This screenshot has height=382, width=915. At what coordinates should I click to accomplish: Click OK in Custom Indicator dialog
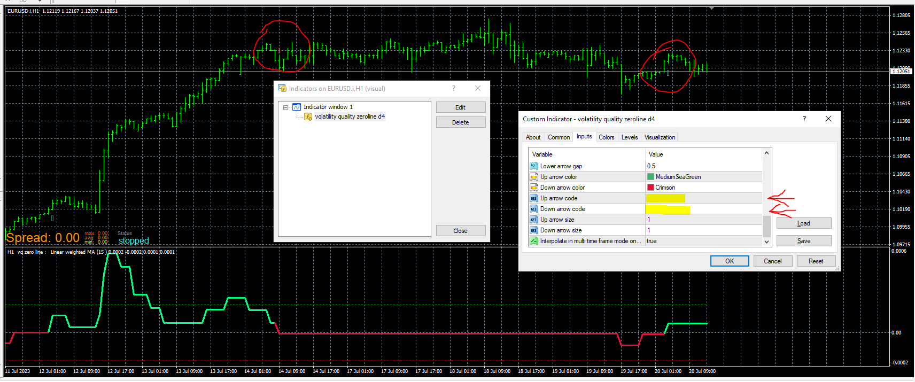730,261
